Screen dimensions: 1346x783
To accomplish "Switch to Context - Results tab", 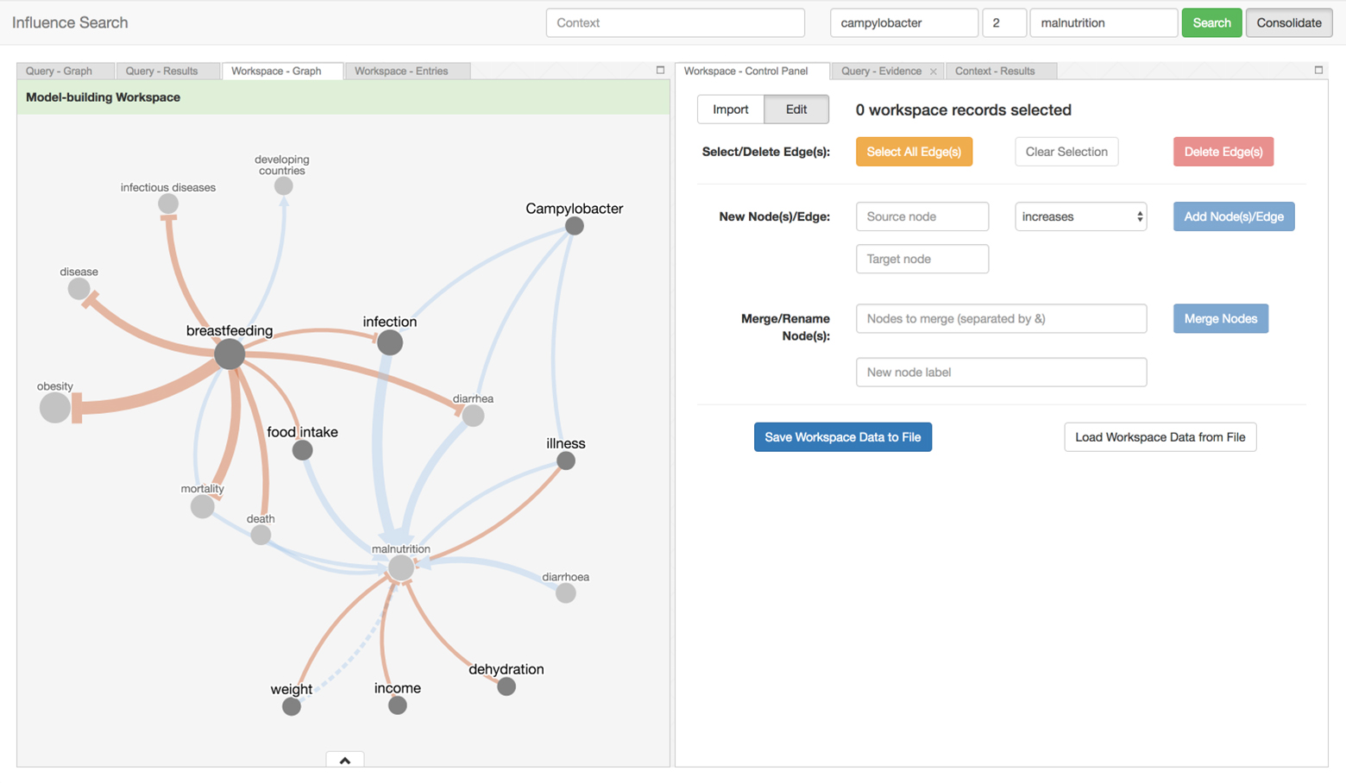I will coord(994,71).
